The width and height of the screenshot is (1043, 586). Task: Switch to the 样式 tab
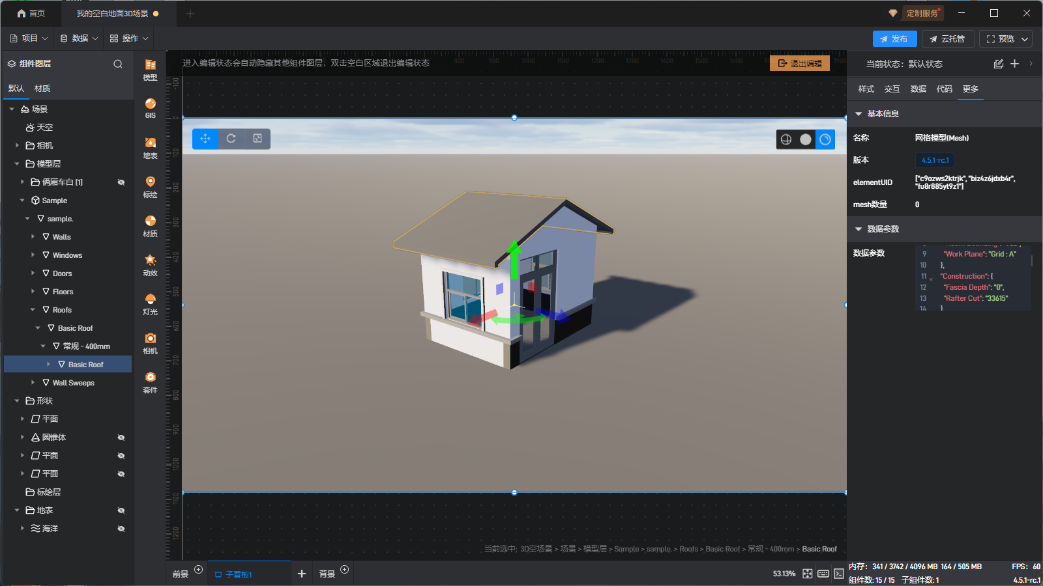(x=866, y=89)
